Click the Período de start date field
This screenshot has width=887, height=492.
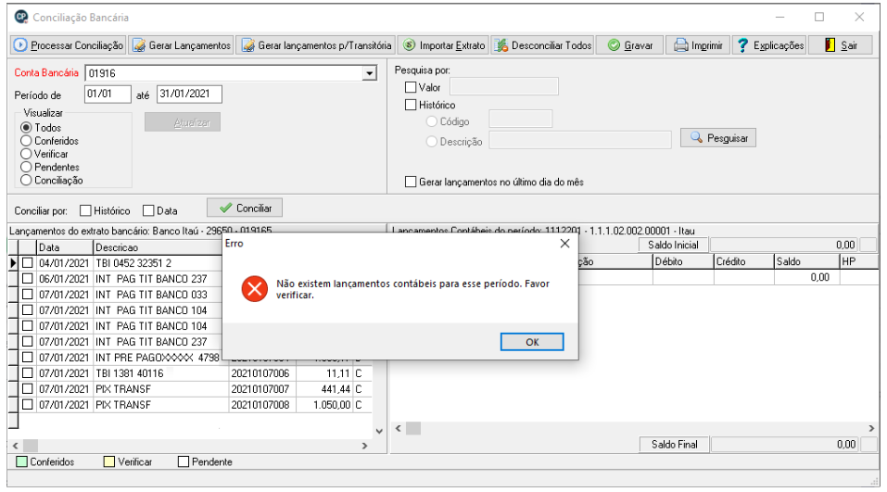(108, 94)
